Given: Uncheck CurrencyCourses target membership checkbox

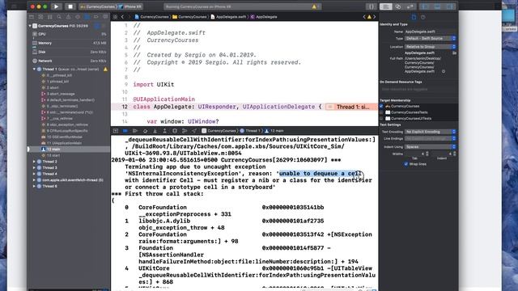Looking at the screenshot, I should (381, 106).
